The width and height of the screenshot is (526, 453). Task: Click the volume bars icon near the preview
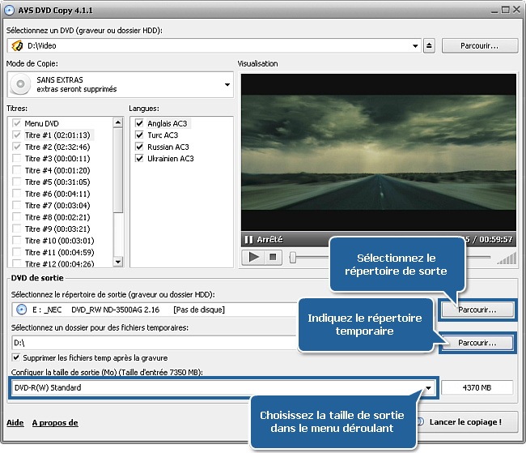tap(507, 258)
